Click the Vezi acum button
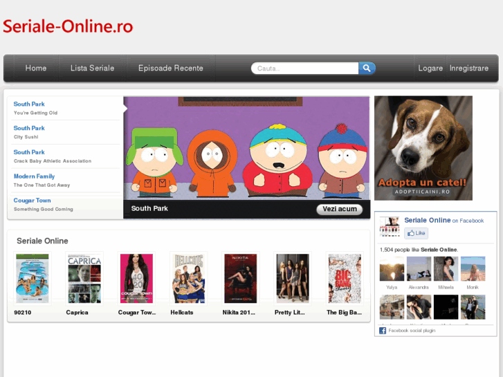This screenshot has height=377, width=503. click(x=340, y=209)
